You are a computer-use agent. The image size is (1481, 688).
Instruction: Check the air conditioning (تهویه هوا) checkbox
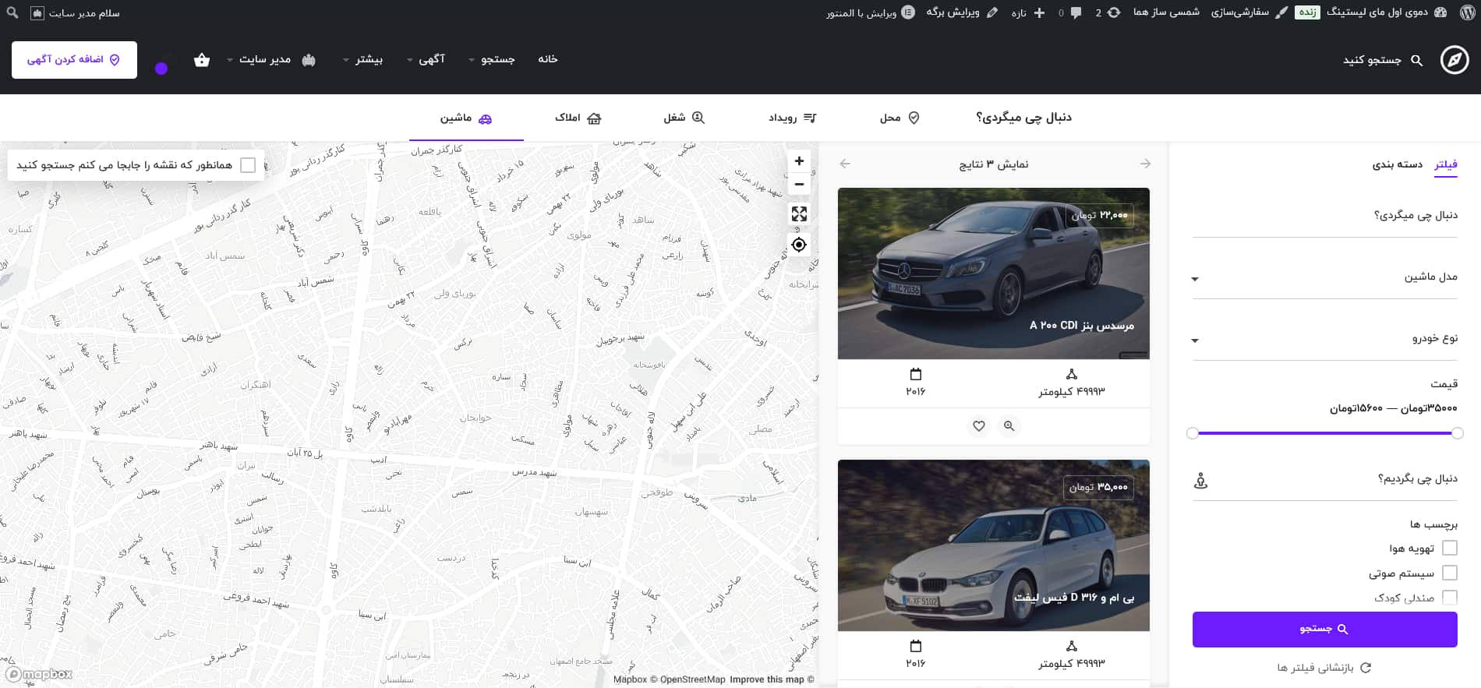(1450, 549)
